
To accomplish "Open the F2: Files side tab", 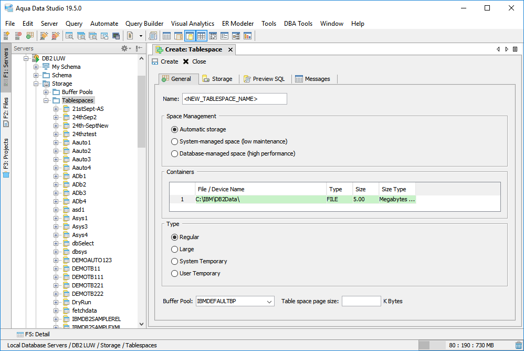I will tap(6, 112).
